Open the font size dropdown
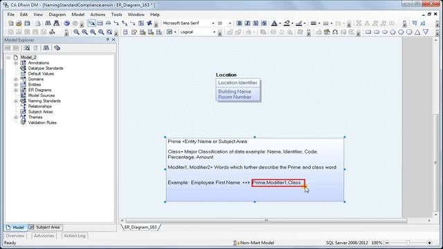443x249 pixels. pyautogui.click(x=230, y=23)
